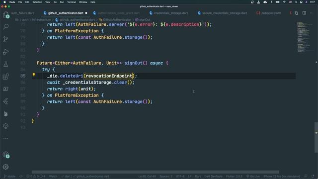Screen dimensions: 318x179
Task: Open the compare changes icon in editor toolbar
Action: 296,13
